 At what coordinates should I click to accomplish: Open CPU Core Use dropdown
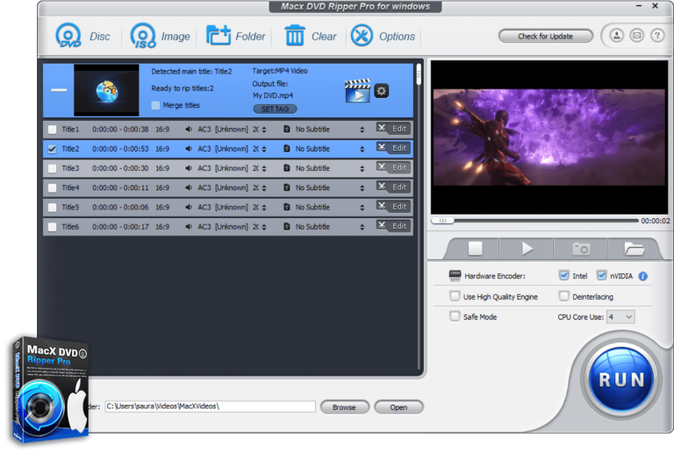[x=620, y=317]
